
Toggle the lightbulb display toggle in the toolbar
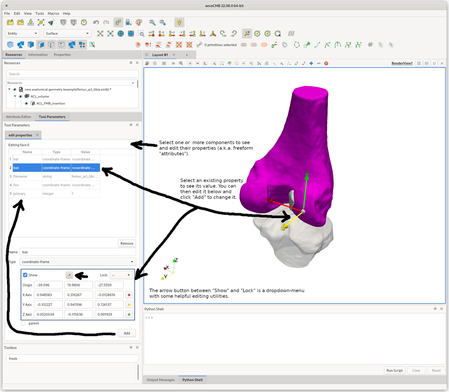tap(179, 22)
